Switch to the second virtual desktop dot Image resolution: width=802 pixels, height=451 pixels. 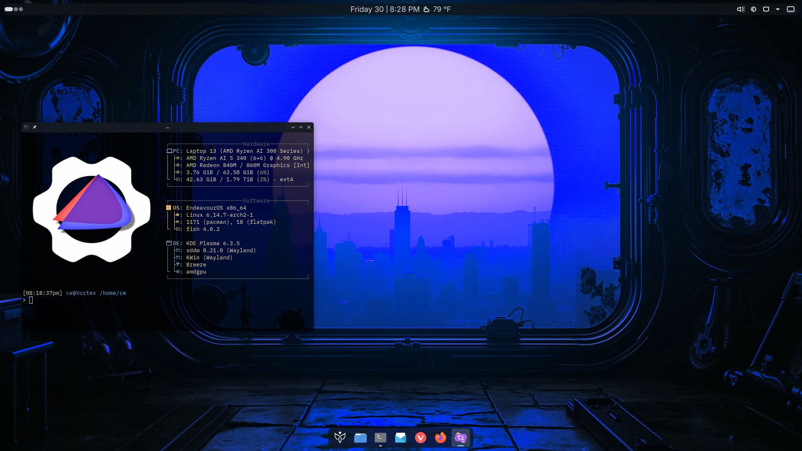(16, 9)
